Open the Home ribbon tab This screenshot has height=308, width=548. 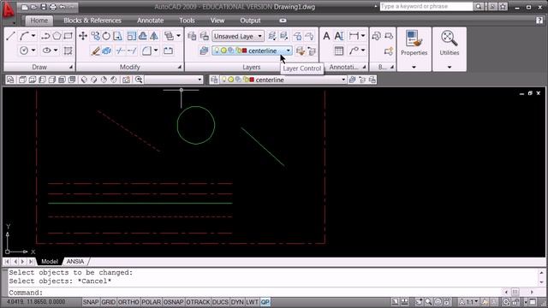[x=39, y=21]
